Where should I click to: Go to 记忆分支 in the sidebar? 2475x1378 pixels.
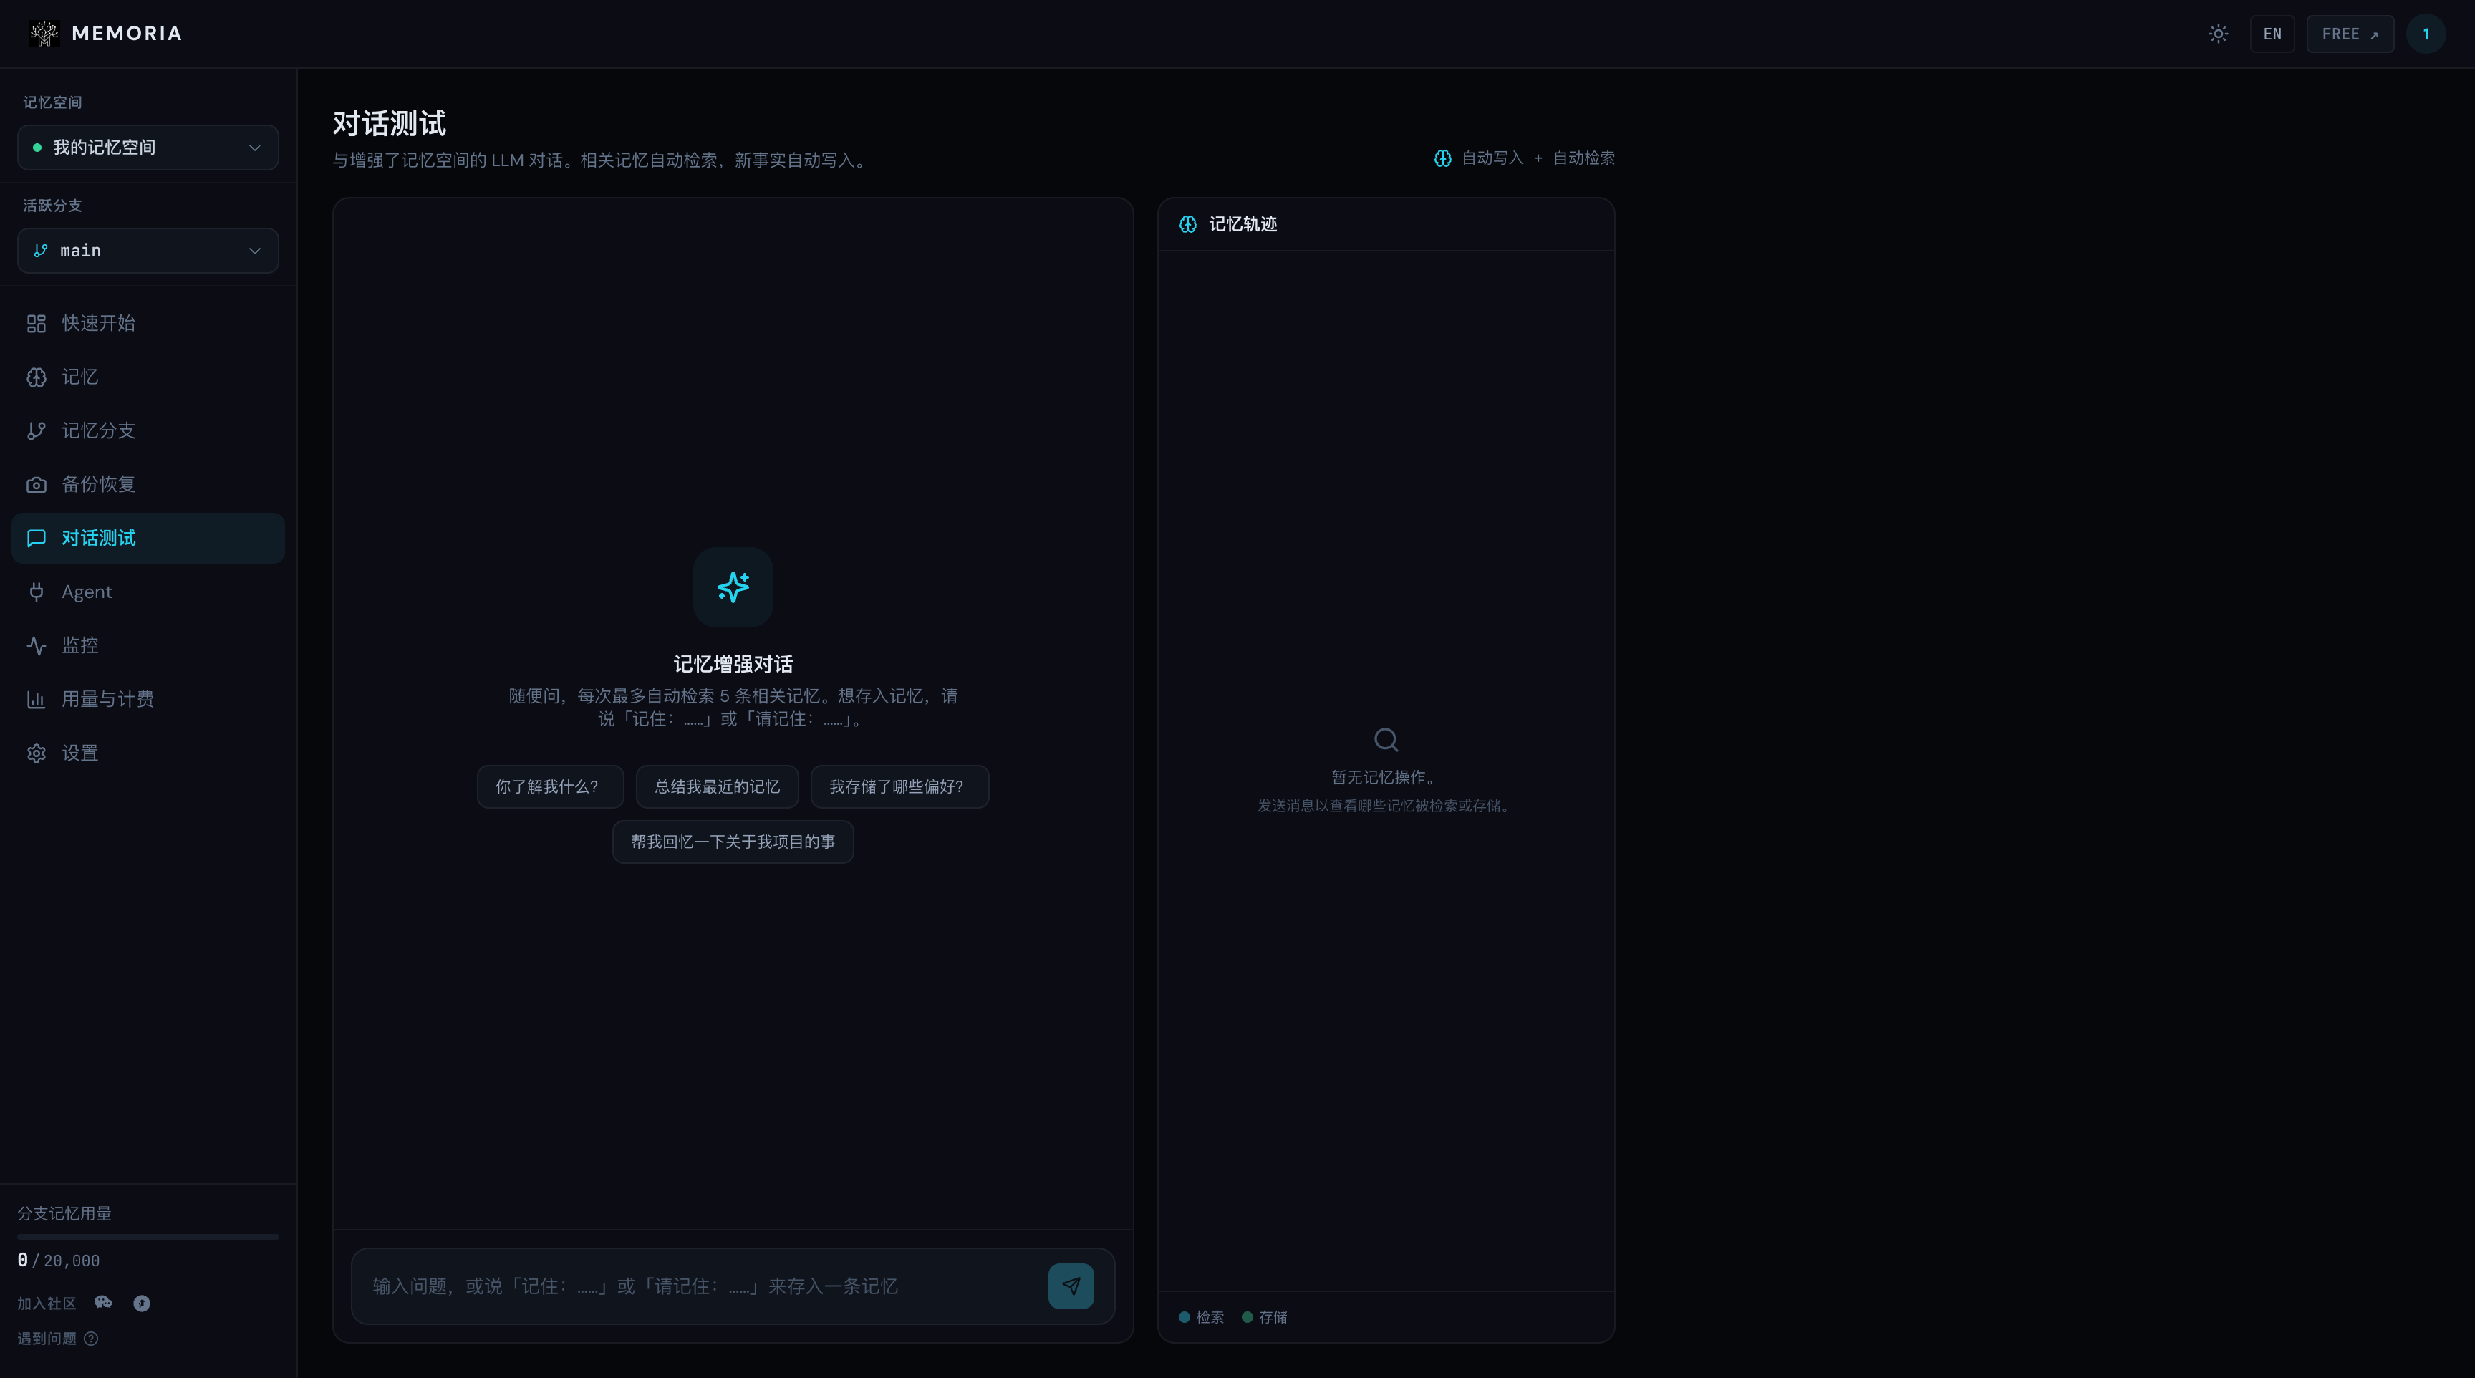pos(148,430)
